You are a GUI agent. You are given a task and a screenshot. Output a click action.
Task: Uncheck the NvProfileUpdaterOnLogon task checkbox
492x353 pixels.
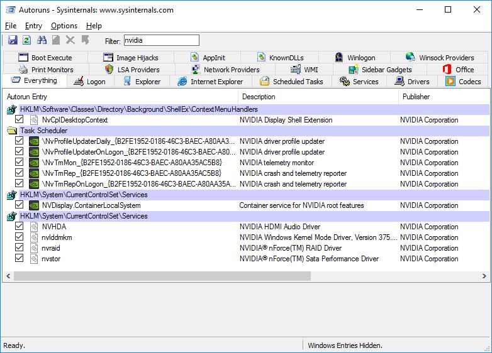click(x=19, y=151)
